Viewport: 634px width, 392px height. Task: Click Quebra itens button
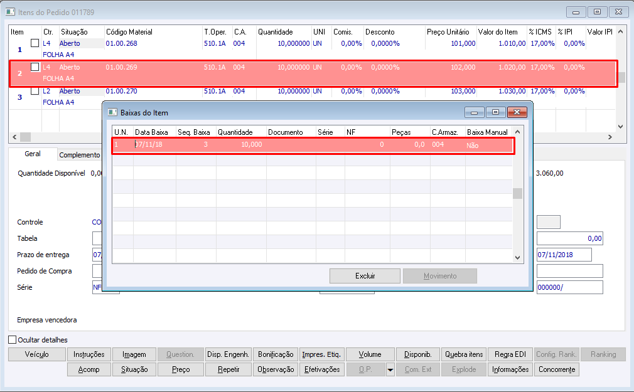[x=464, y=354]
